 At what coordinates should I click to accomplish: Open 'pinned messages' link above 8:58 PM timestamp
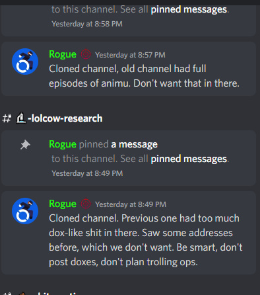[x=189, y=9]
